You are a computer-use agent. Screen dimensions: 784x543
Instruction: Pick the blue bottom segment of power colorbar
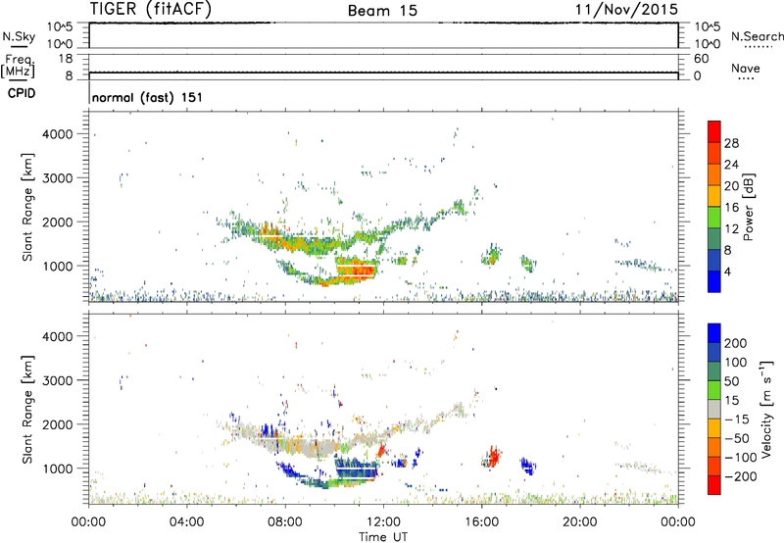(x=714, y=281)
